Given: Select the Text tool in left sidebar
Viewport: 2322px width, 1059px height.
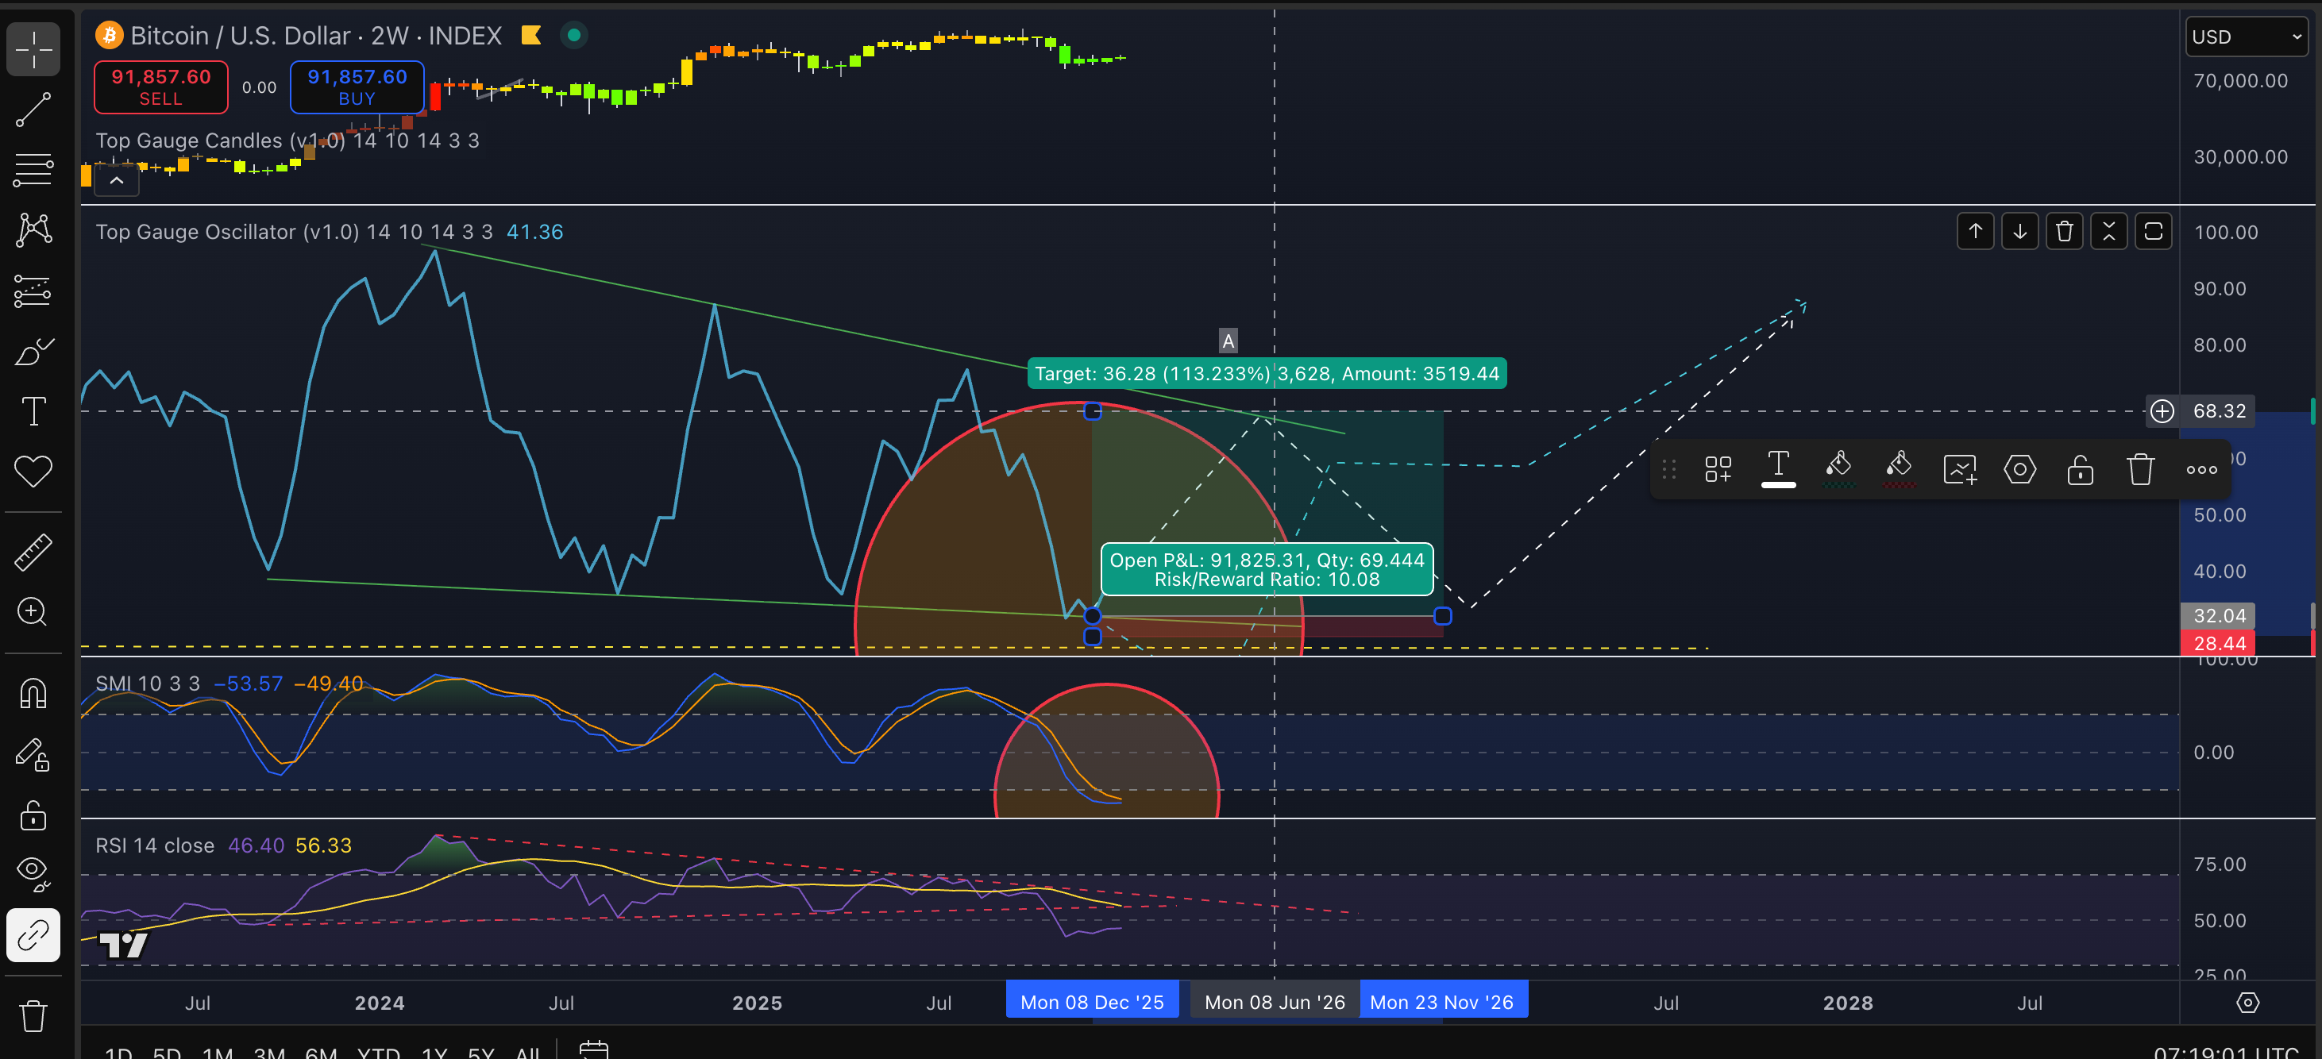Looking at the screenshot, I should coord(33,412).
